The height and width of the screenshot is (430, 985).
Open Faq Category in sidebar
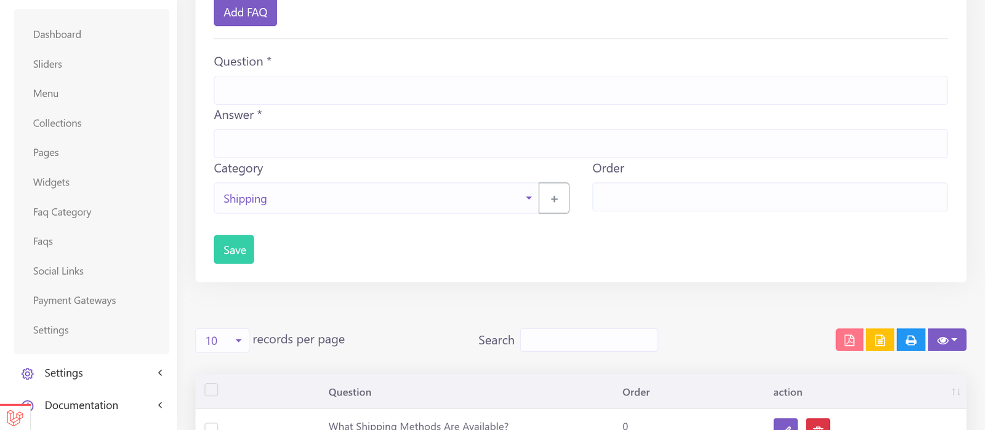tap(62, 212)
